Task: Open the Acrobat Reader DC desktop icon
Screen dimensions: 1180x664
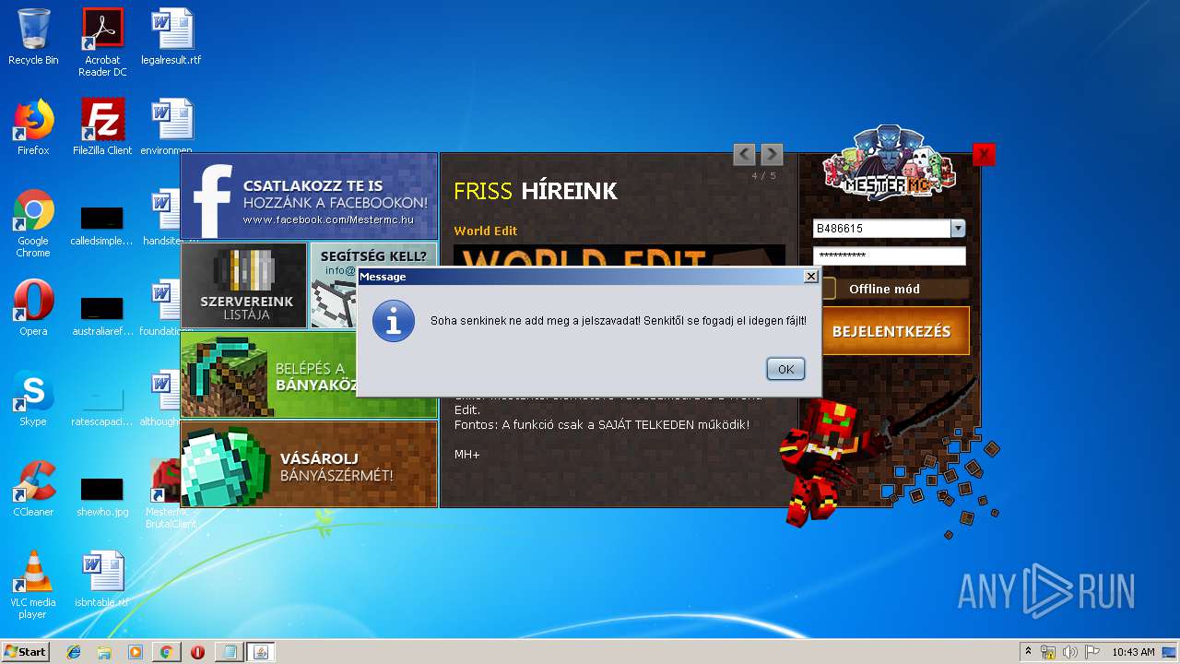Action: [x=102, y=42]
